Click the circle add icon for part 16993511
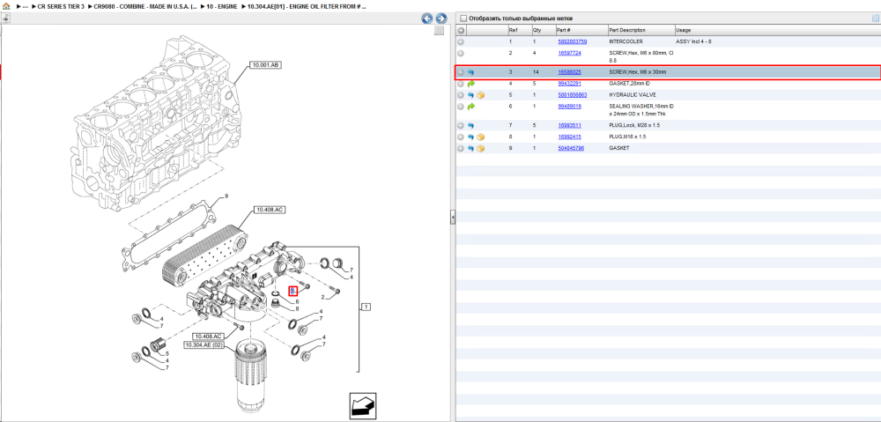Image resolution: width=881 pixels, height=422 pixels. 461,125
